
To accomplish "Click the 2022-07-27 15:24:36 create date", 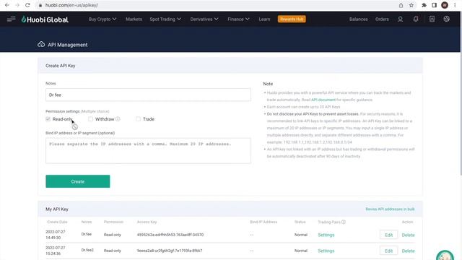I will tap(55, 251).
